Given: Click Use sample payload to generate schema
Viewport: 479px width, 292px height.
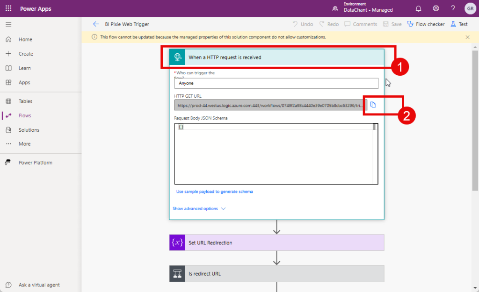Looking at the screenshot, I should click(x=214, y=192).
